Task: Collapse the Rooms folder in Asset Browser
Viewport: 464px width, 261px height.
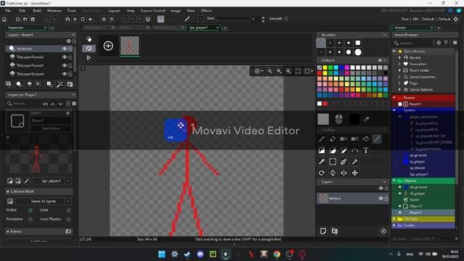Action: pos(394,97)
